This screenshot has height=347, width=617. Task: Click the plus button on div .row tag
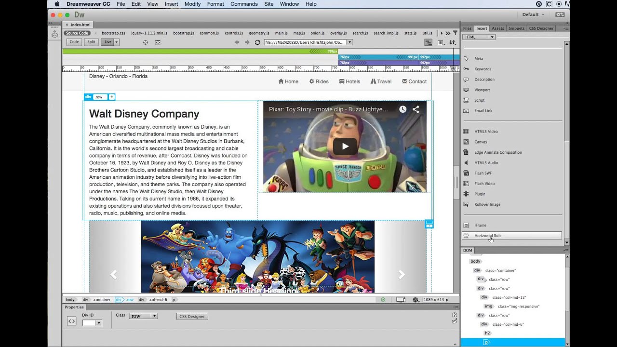tap(111, 97)
